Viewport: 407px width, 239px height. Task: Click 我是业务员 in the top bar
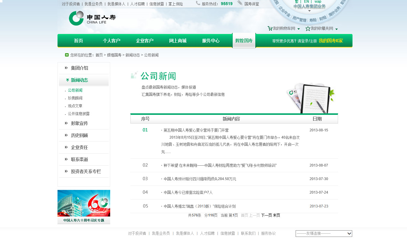93,4
